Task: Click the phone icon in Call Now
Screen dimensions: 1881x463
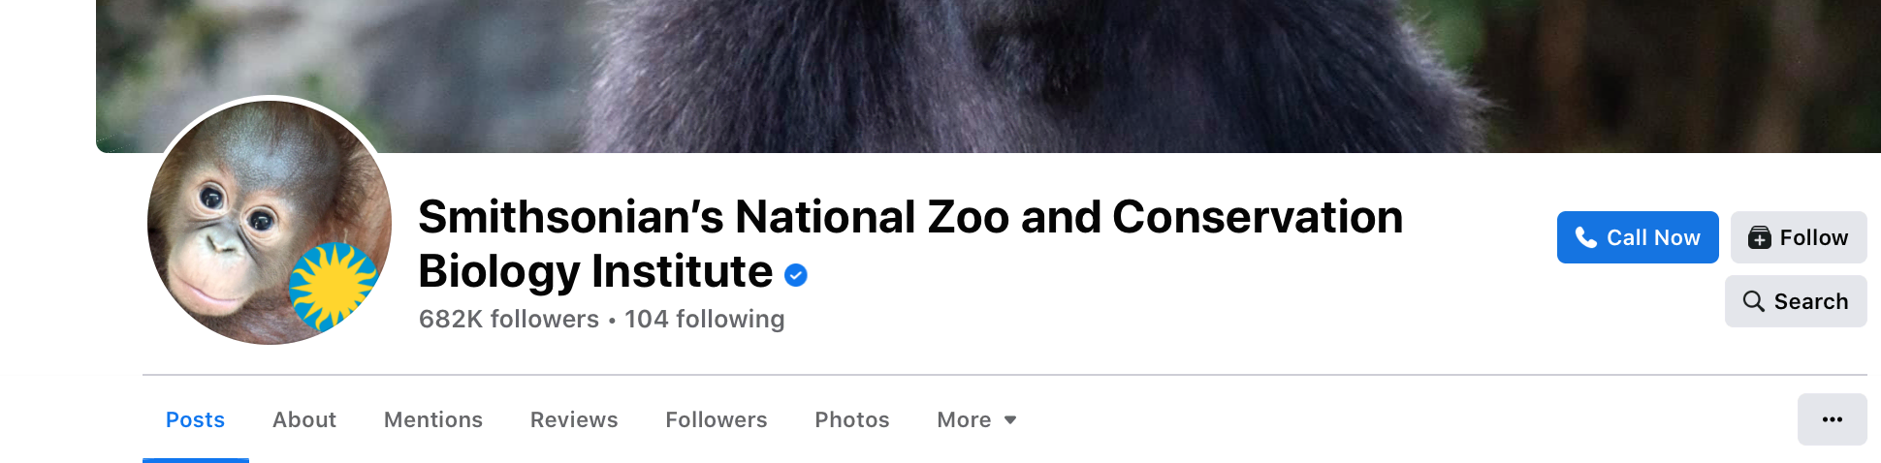Action: click(1585, 237)
